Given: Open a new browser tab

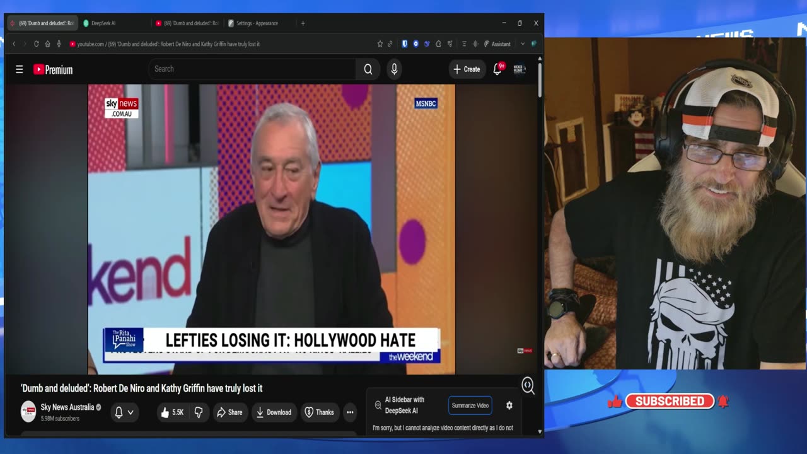Looking at the screenshot, I should pos(303,23).
